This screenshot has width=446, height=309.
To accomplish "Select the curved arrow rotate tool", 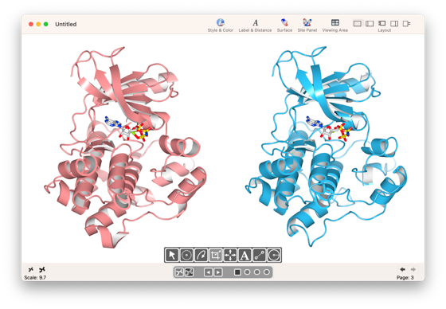I will [x=201, y=255].
